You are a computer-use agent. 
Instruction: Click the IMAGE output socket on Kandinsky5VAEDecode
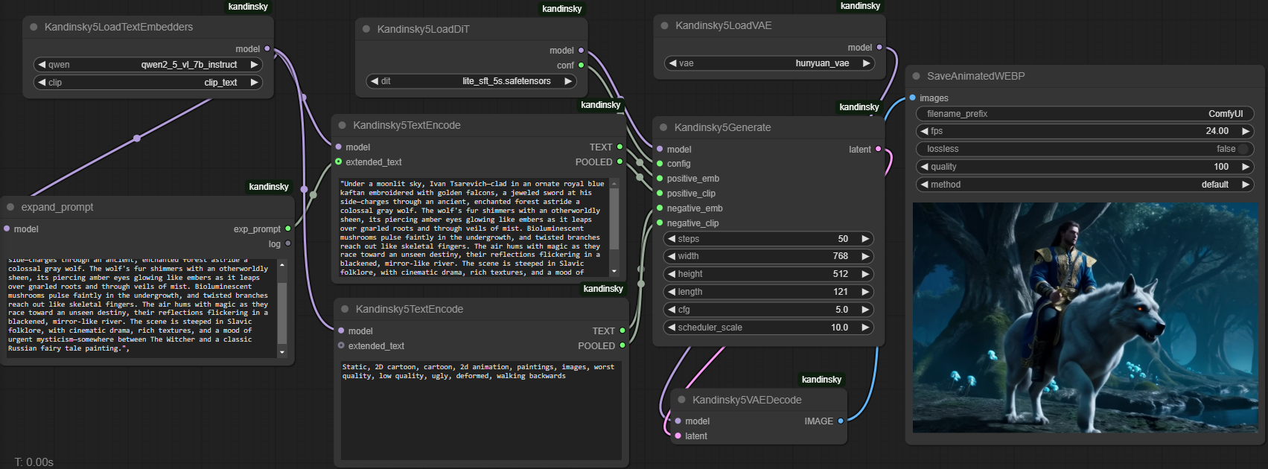(x=841, y=421)
